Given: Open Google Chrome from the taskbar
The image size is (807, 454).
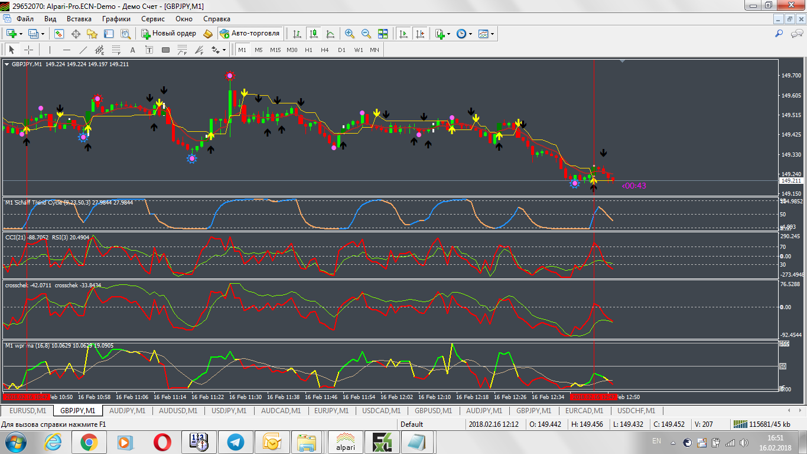Looking at the screenshot, I should click(89, 442).
